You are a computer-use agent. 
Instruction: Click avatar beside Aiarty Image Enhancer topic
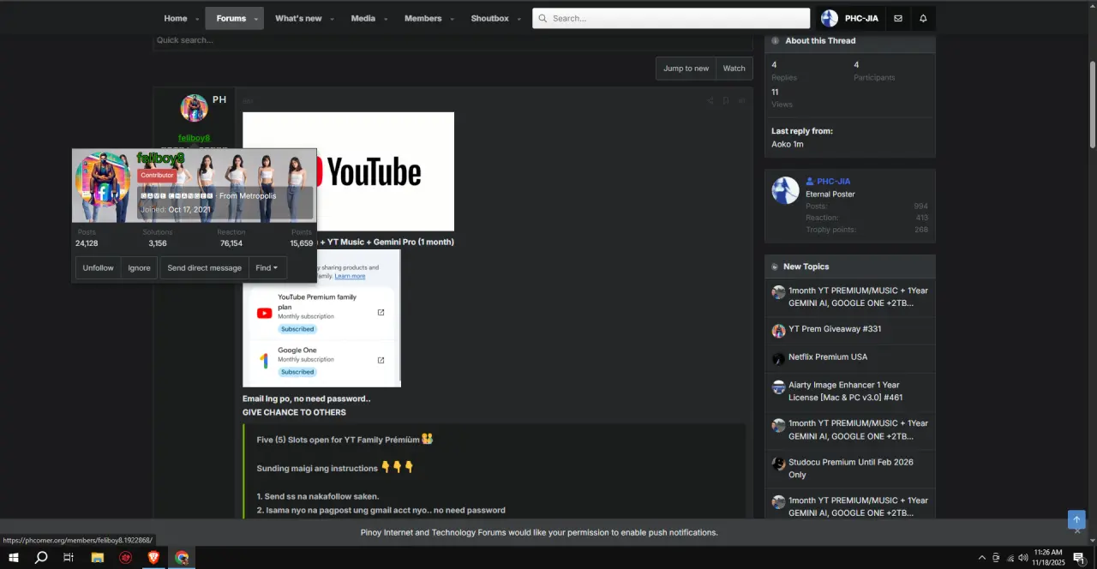pos(778,387)
